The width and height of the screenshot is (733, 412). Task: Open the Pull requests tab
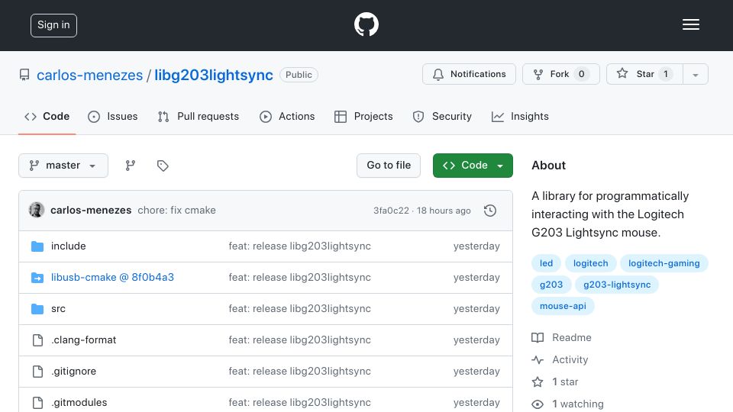(x=199, y=116)
